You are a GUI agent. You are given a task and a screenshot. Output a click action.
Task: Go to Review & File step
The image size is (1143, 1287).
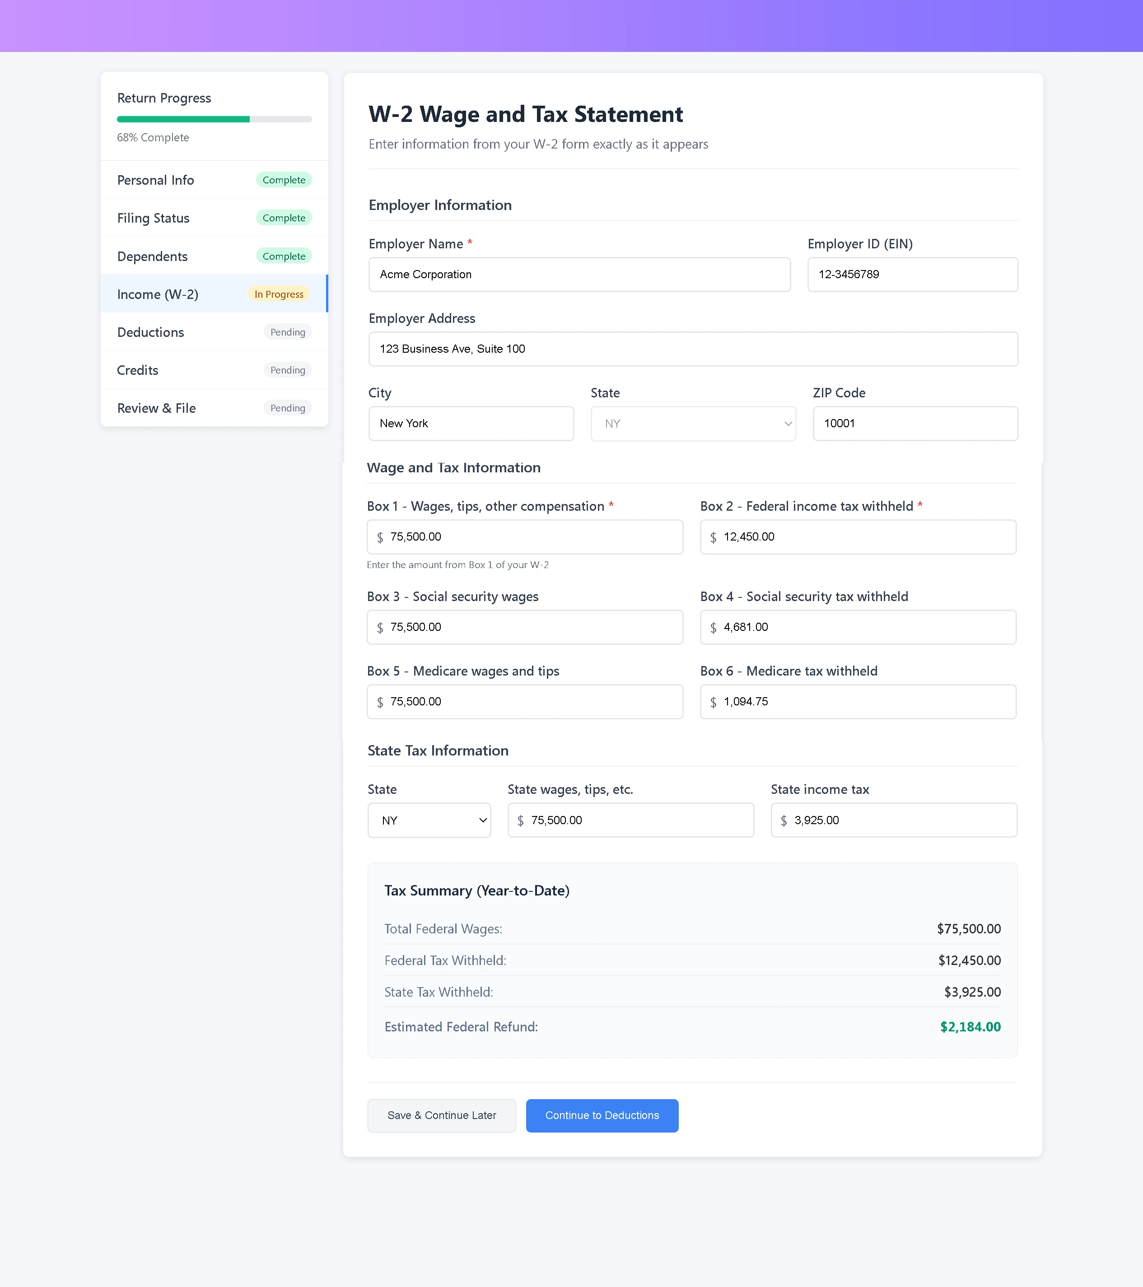[214, 408]
